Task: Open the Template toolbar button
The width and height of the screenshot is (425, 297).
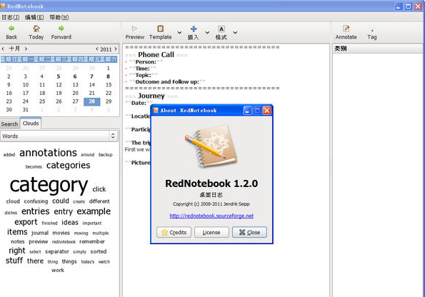Action: coord(160,33)
